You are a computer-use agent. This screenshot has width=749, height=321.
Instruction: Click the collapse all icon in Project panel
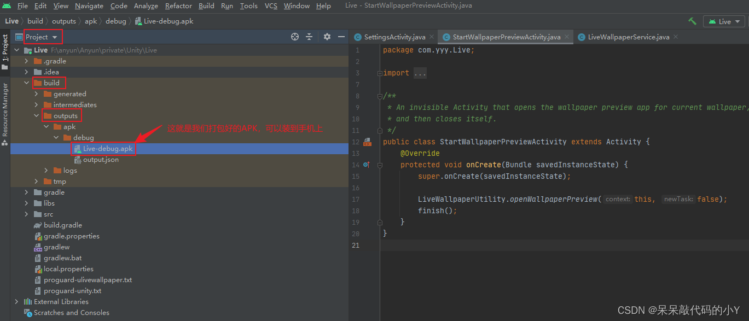309,37
